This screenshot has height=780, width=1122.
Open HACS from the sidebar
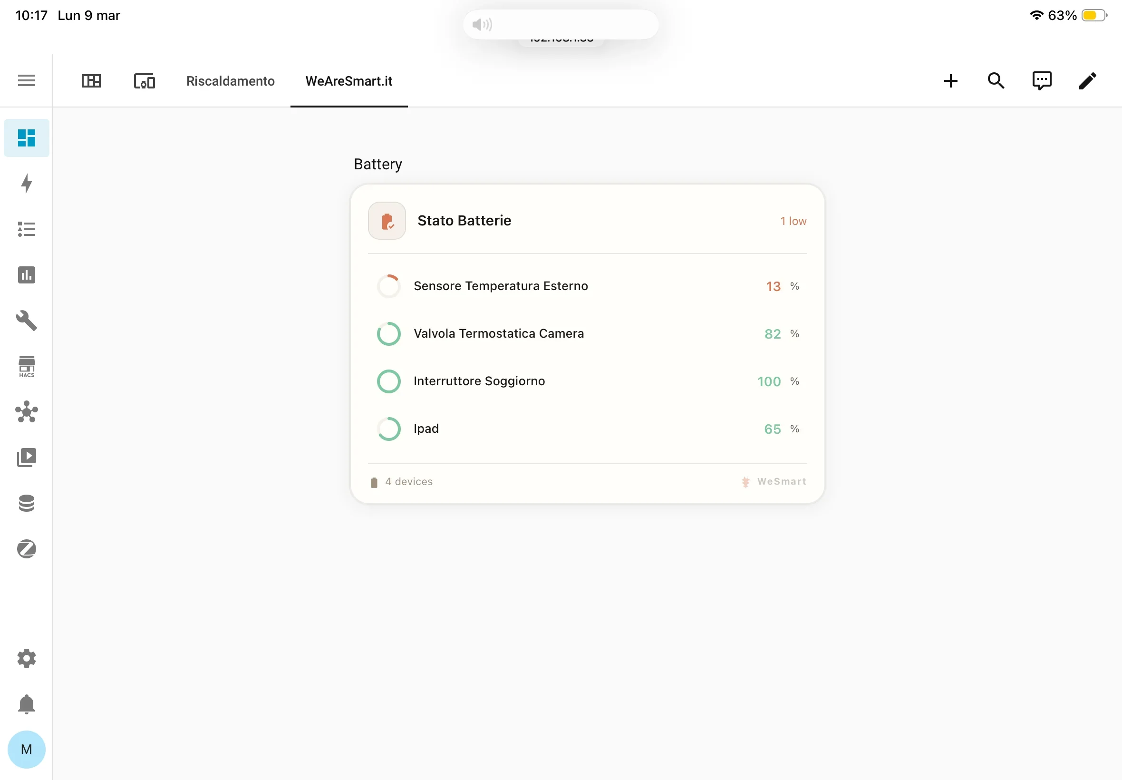click(26, 367)
